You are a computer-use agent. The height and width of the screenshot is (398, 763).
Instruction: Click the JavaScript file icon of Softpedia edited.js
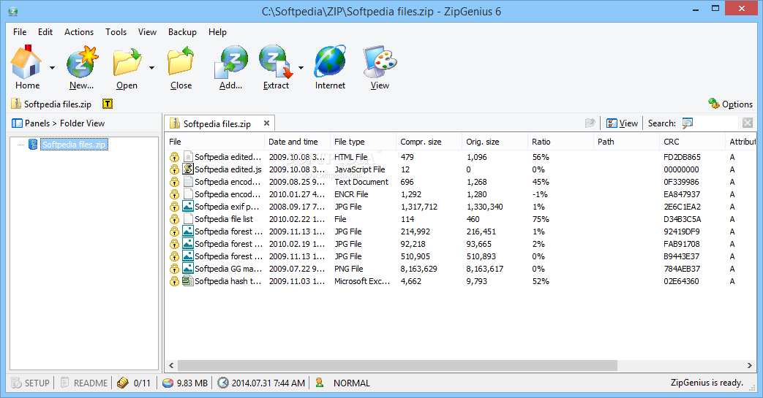(188, 169)
